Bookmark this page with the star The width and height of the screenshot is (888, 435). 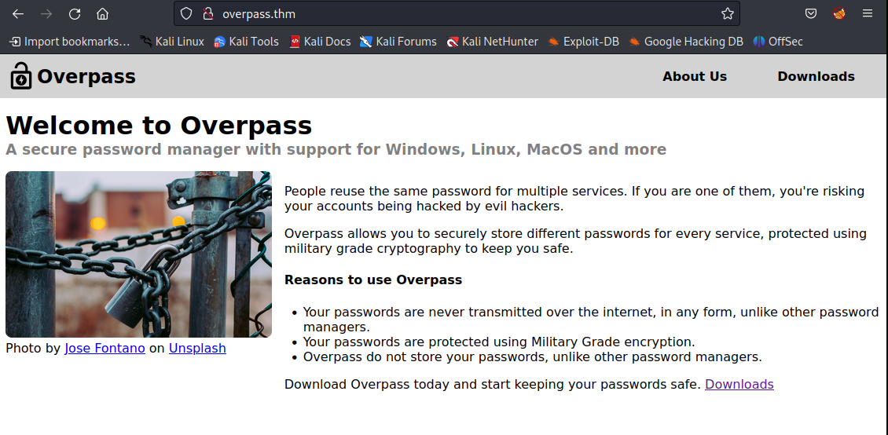pos(728,13)
